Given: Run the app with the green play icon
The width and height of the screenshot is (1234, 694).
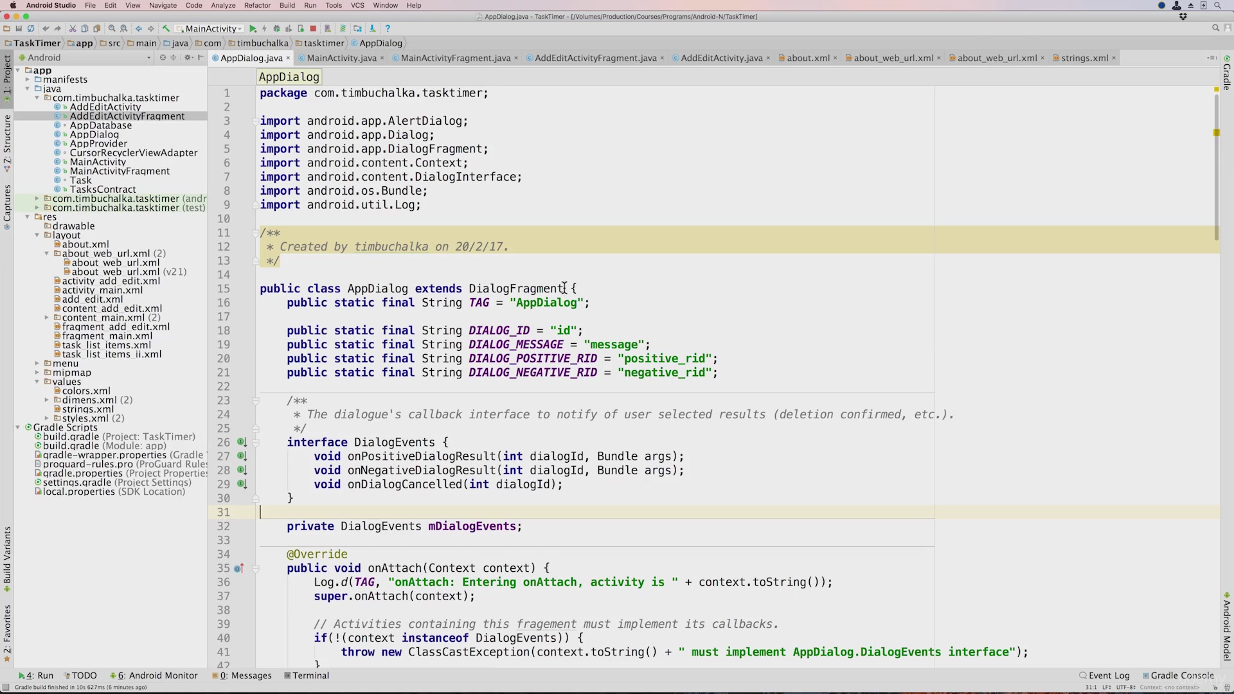Looking at the screenshot, I should pyautogui.click(x=253, y=29).
